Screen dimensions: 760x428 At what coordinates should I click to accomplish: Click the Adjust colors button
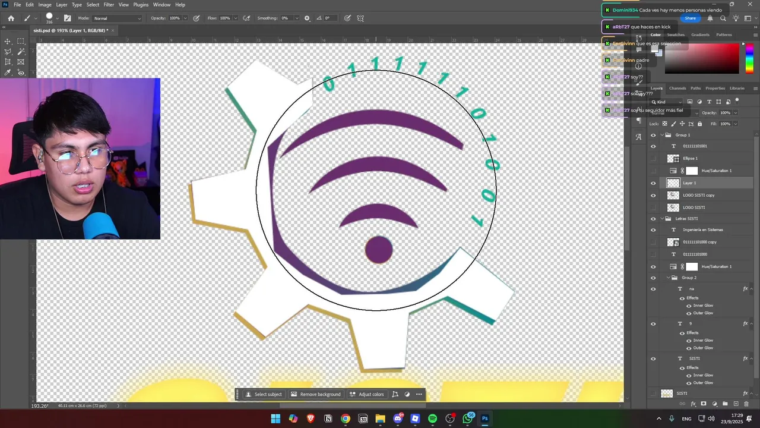coord(367,394)
